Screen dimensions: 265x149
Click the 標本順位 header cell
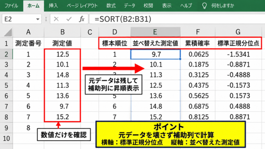tap(115, 43)
